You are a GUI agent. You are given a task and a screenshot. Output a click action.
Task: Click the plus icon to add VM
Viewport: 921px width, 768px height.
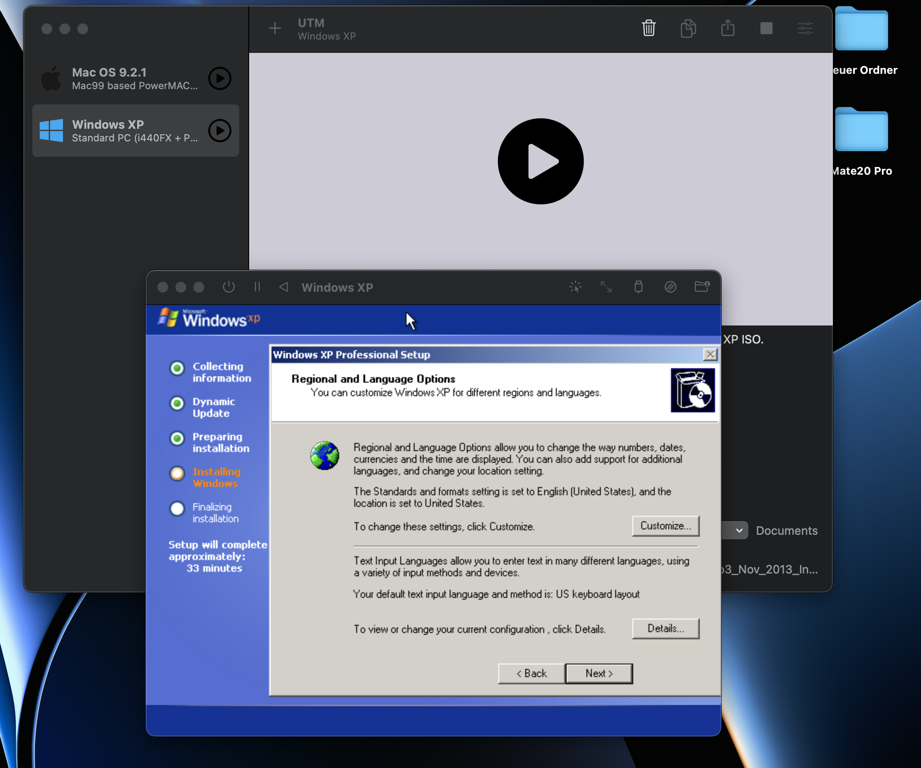[x=275, y=28]
